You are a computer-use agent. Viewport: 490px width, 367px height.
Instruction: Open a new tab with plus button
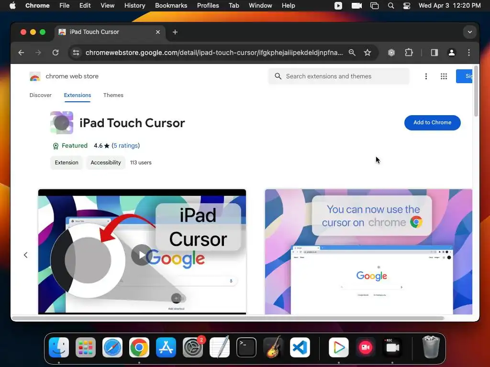pos(175,32)
